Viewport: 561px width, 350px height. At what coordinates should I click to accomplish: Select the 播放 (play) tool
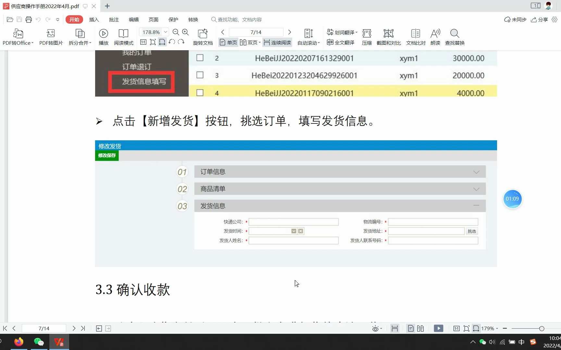point(103,36)
